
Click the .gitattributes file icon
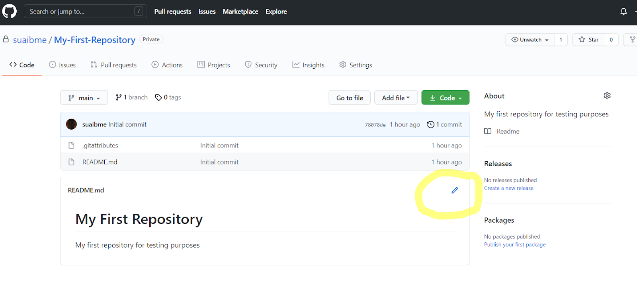[x=72, y=145]
